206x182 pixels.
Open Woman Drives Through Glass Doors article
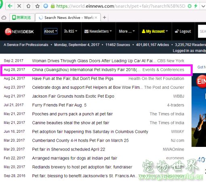(x=94, y=61)
